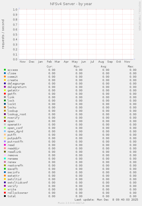
Task: Click the orange swatch beside commit
Action: coord(5,77)
